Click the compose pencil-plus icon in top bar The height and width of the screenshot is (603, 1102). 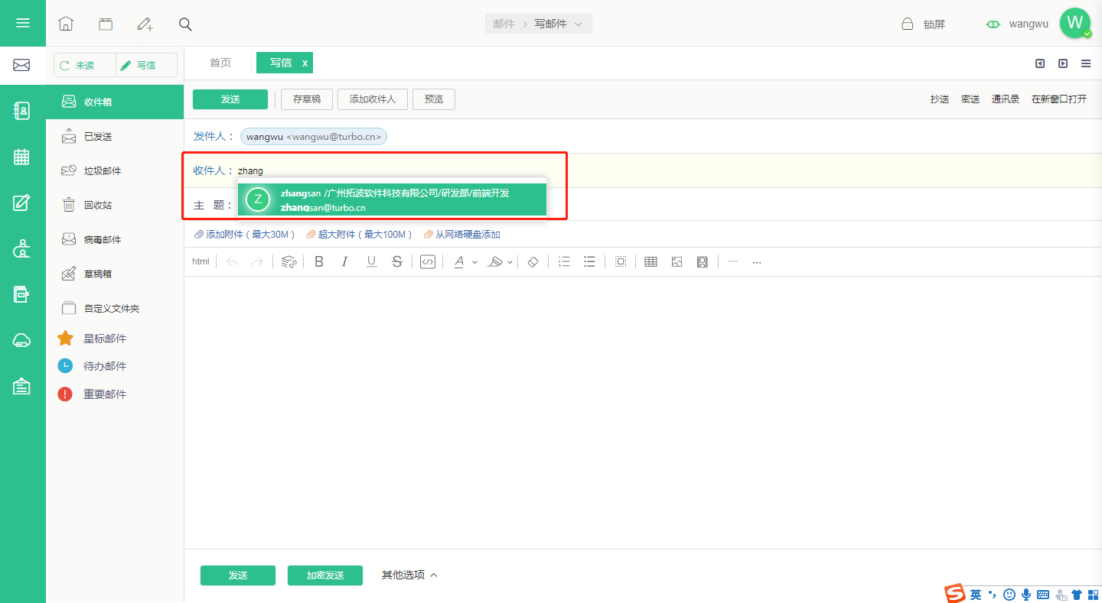coord(145,24)
